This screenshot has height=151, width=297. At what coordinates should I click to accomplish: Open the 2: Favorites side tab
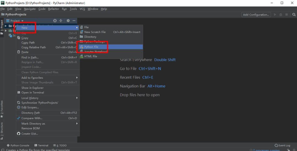tap(2, 109)
